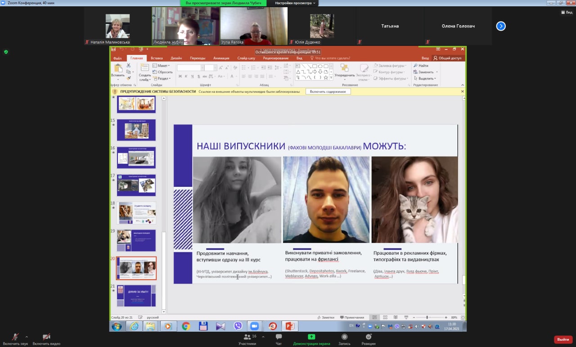Expand audio options arrow next to microphone
576x347 pixels.
pyautogui.click(x=27, y=337)
